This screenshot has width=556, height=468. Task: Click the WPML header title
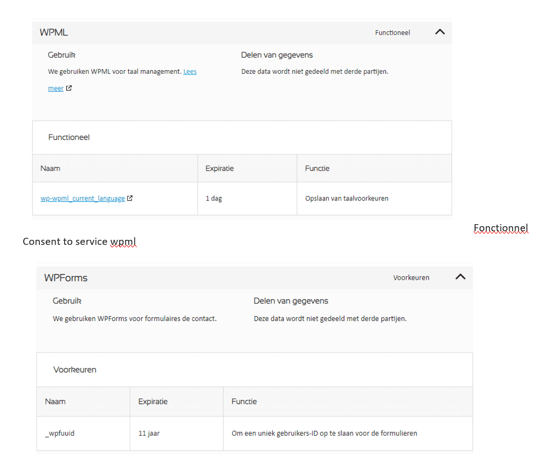54,32
